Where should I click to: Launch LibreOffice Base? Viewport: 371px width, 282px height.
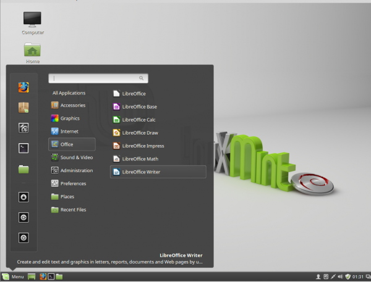(158, 107)
